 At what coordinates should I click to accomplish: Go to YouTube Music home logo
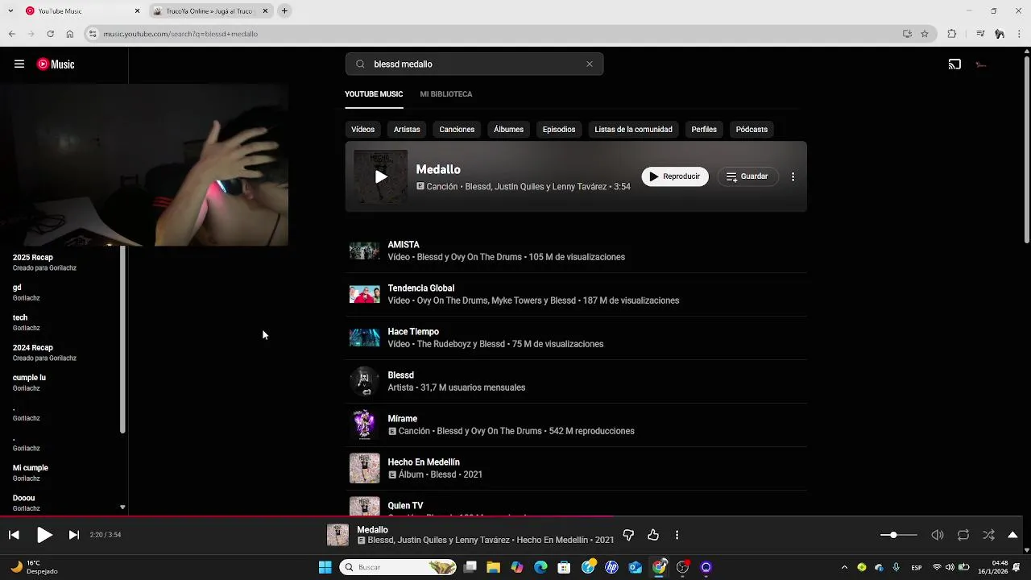tap(56, 64)
